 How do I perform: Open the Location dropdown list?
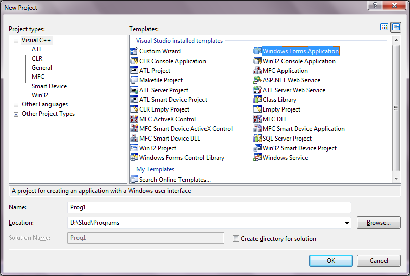[x=347, y=223]
